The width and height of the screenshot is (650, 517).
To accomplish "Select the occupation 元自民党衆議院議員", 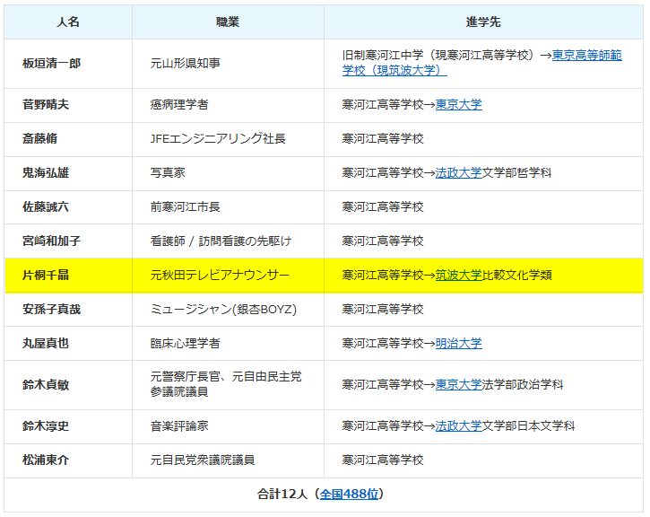I will 203,460.
